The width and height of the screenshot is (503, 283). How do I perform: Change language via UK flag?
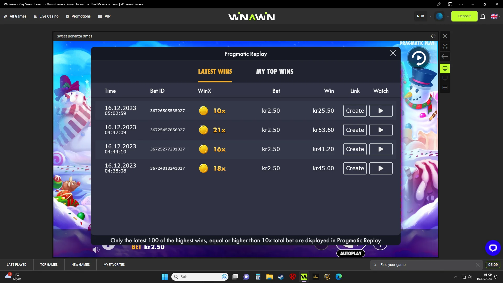pos(494,16)
